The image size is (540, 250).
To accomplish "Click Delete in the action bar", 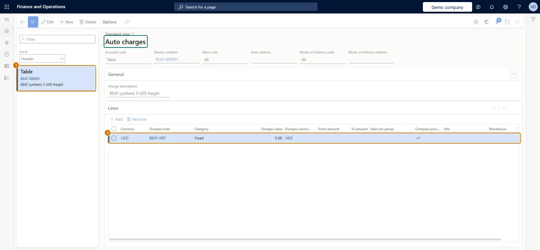I will click(x=88, y=22).
